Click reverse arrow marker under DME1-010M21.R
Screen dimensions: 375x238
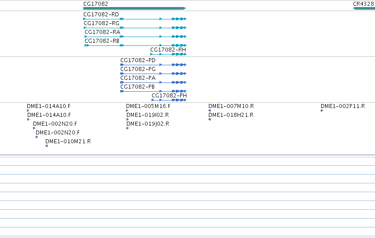pos(46,146)
